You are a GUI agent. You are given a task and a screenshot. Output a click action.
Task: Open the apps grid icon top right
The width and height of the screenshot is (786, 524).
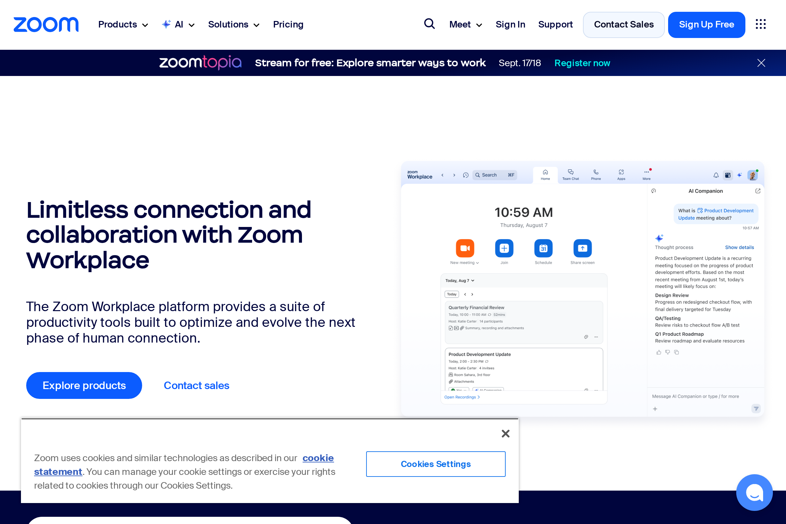click(760, 24)
